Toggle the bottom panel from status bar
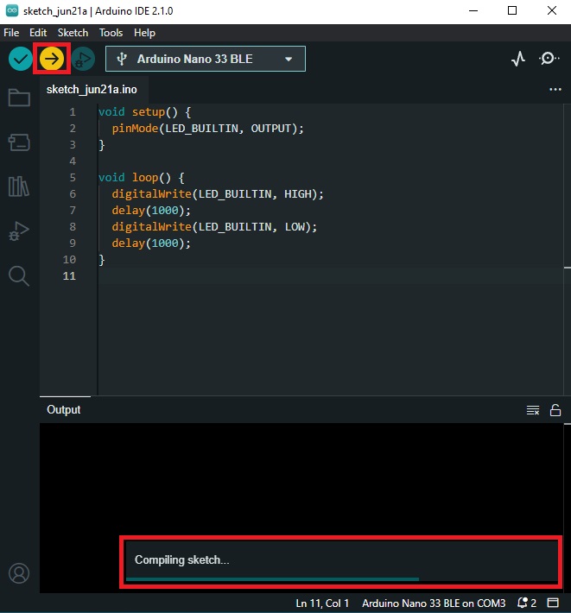 point(553,603)
